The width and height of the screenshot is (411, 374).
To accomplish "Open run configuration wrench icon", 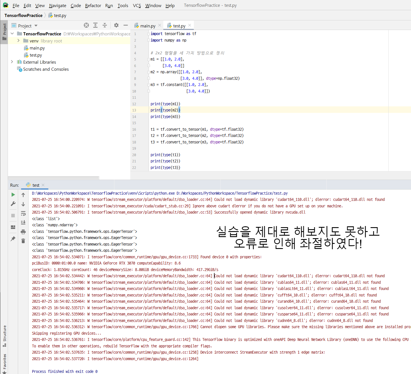I will (x=13, y=204).
